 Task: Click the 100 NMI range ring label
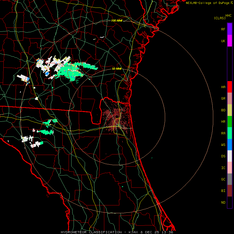tap(117, 21)
